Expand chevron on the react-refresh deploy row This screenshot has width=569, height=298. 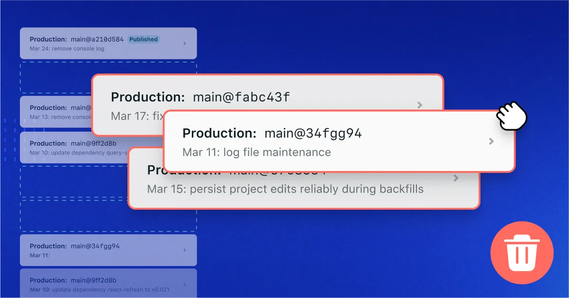tap(184, 285)
